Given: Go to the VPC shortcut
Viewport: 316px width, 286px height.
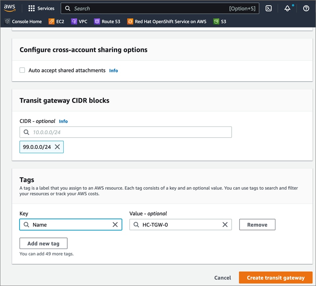Looking at the screenshot, I should coord(83,21).
